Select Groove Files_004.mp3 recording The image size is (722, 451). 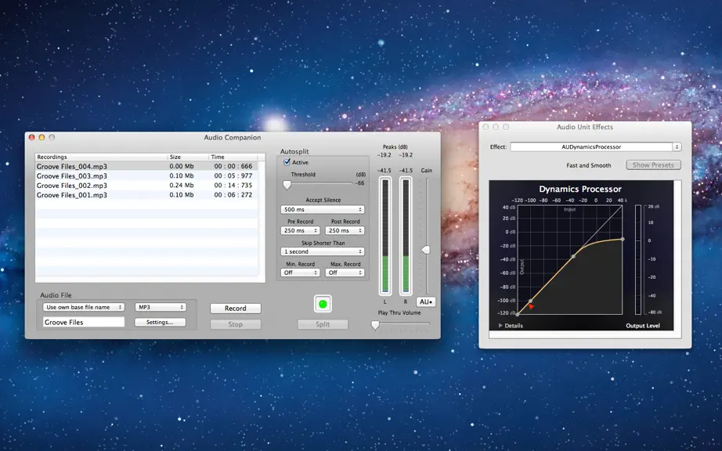point(146,166)
